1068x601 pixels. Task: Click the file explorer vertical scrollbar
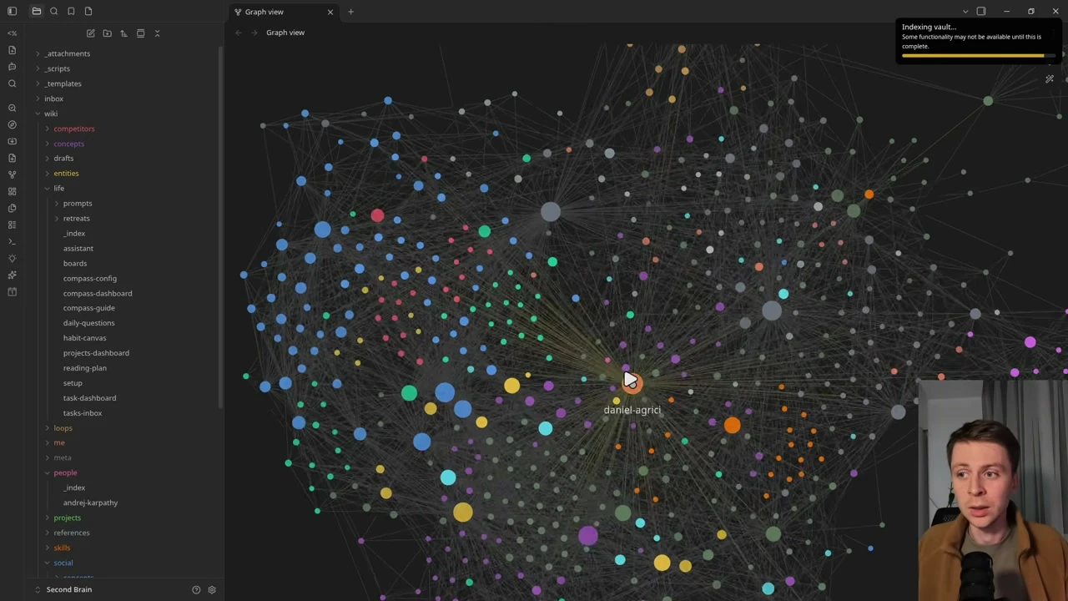tap(221, 225)
